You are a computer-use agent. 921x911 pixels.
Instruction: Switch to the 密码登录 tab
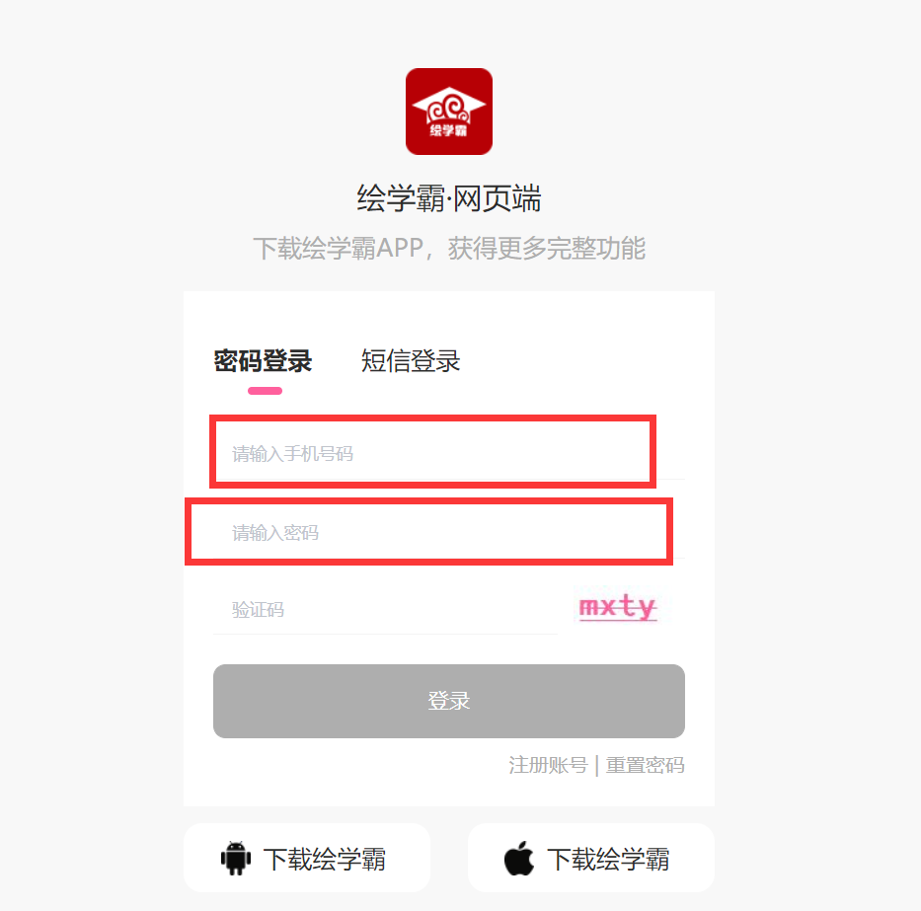point(263,360)
